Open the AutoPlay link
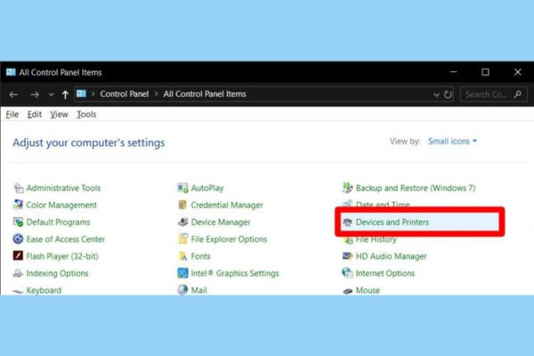This screenshot has width=534, height=356. 207,188
